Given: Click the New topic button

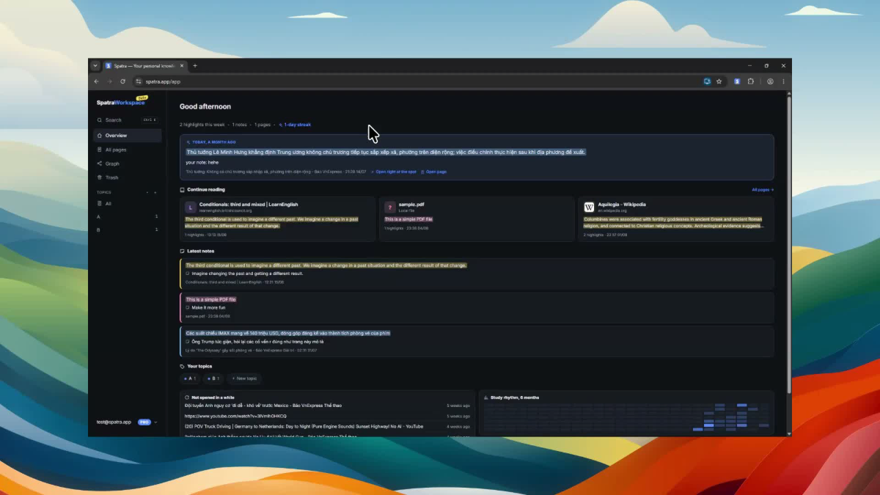Looking at the screenshot, I should pos(244,378).
